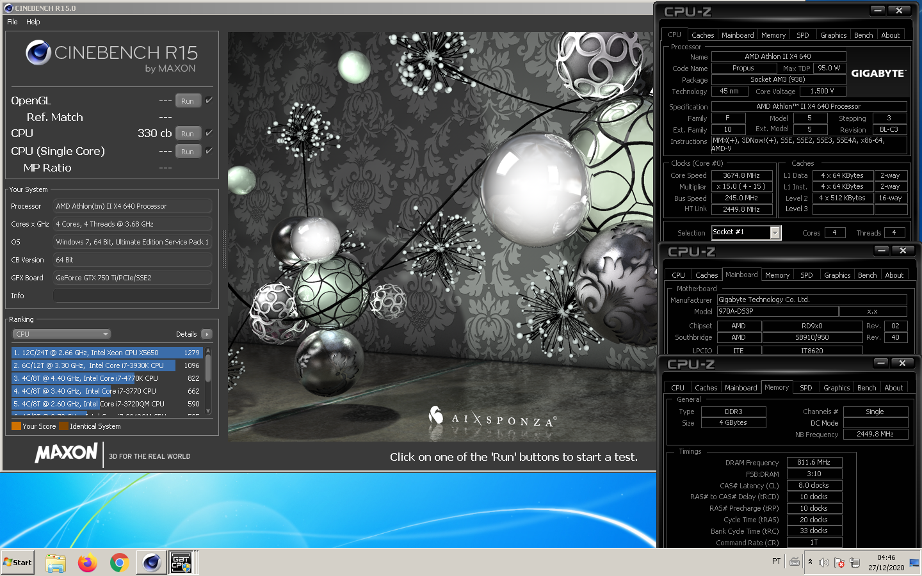Viewport: 922px width, 576px height.
Task: Open CPU tab in bottom CPU-Z window
Action: click(x=678, y=388)
